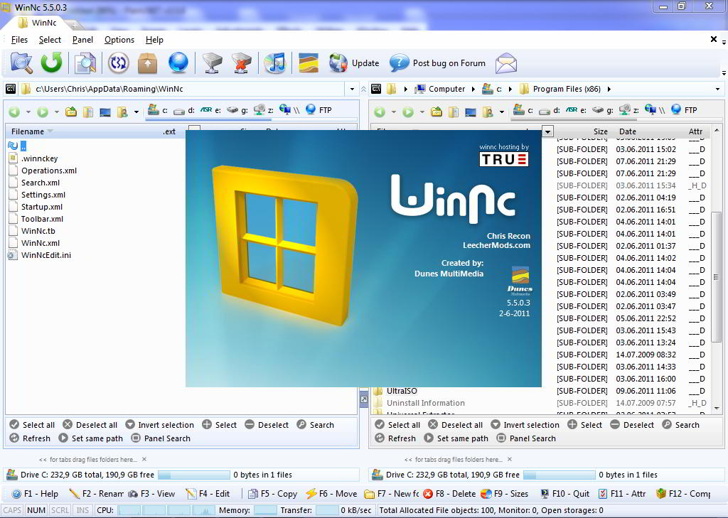Screen dimensions: 728x518
Task: Open the FTP connection in the left panel
Action: pos(316,109)
